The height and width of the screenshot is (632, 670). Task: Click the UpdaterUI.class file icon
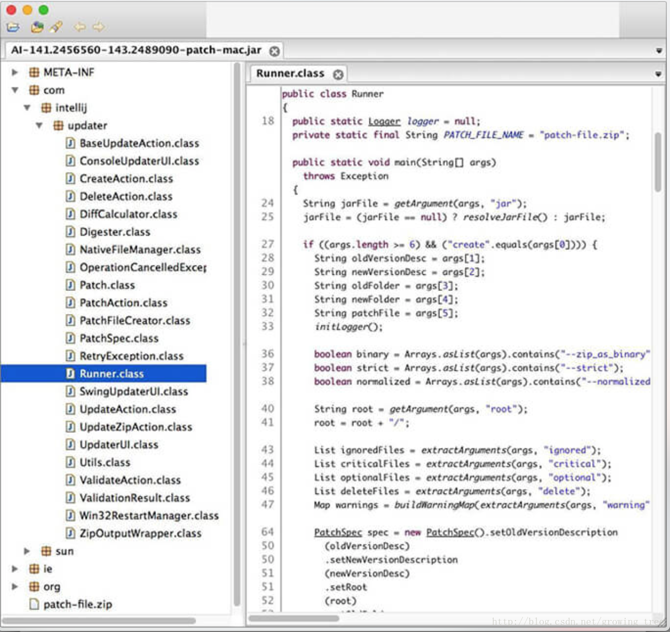pos(70,445)
